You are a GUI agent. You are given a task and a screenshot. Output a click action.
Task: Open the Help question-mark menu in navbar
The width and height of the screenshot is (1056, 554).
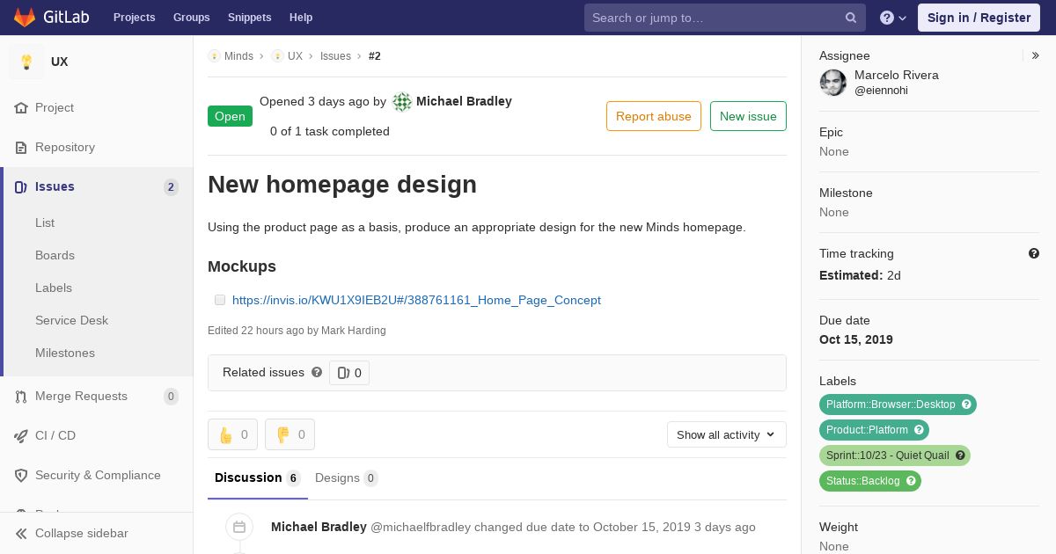[x=893, y=18]
